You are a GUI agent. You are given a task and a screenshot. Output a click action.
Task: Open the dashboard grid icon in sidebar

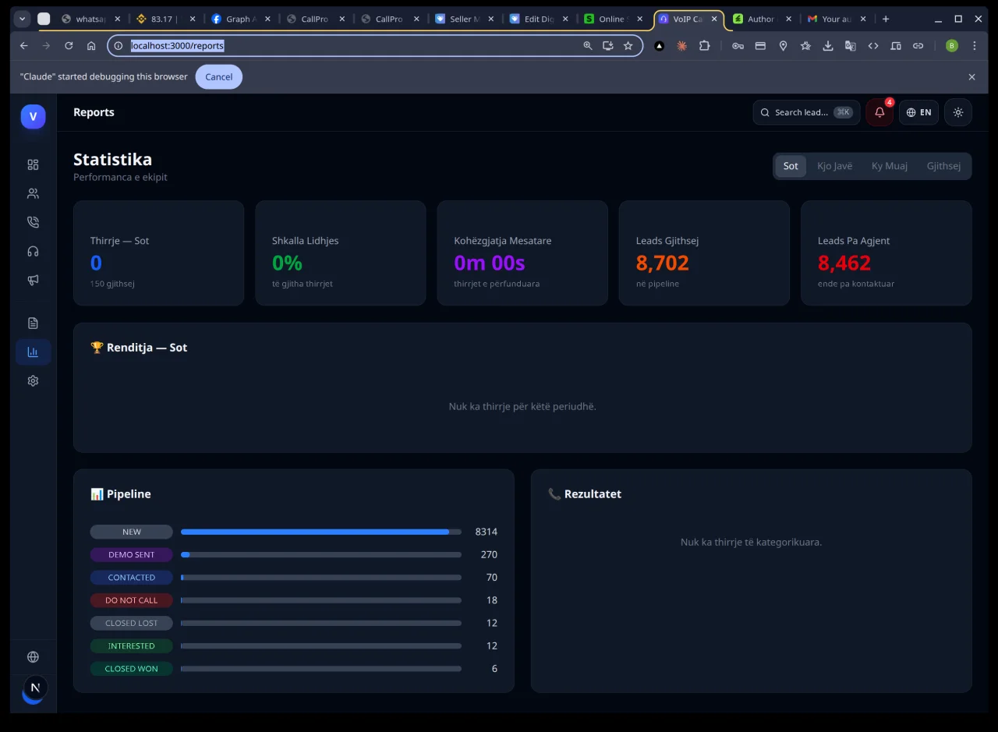[x=33, y=164]
